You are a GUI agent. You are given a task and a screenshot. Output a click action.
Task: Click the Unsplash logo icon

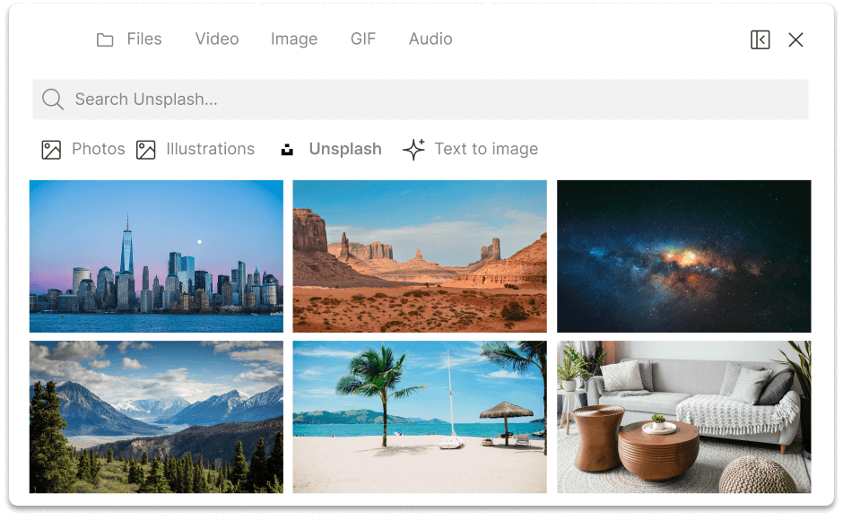[287, 150]
